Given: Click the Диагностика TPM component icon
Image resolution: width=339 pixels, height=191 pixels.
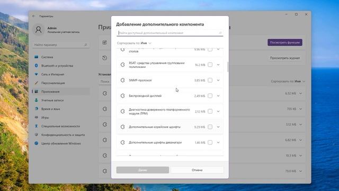Looking at the screenshot, I should click(x=122, y=111).
